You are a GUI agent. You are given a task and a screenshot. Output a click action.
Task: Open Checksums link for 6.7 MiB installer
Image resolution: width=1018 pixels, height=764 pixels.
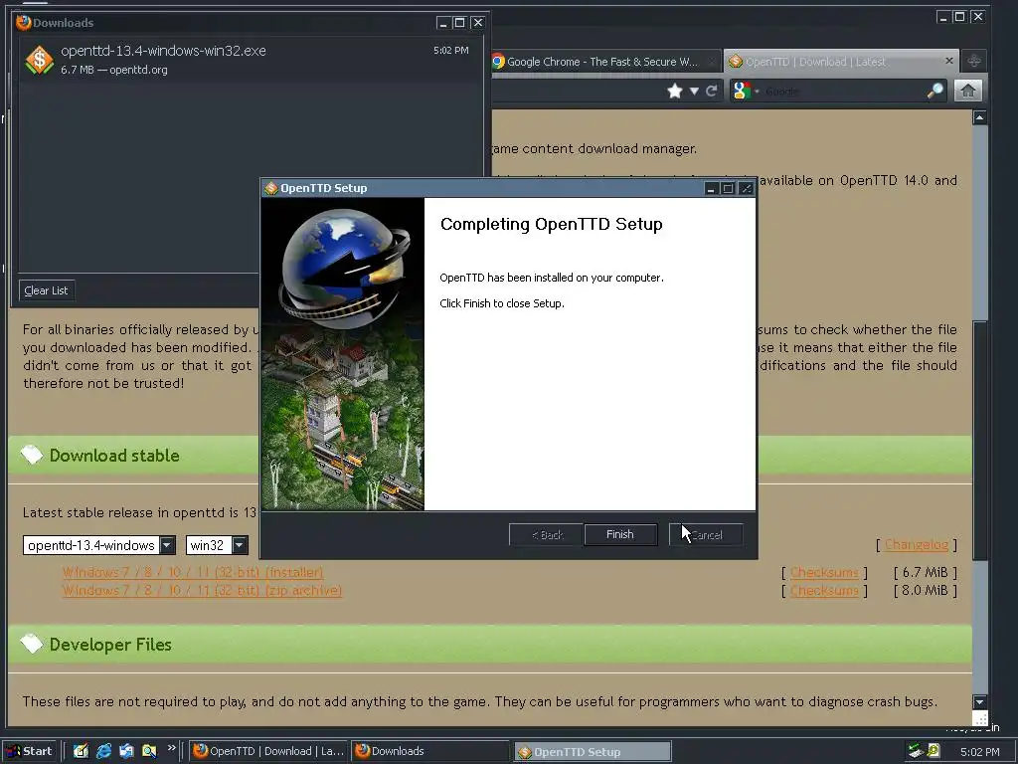tap(824, 572)
